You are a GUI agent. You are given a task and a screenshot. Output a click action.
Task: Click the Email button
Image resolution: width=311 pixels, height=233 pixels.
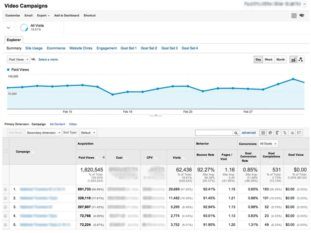tap(28, 16)
